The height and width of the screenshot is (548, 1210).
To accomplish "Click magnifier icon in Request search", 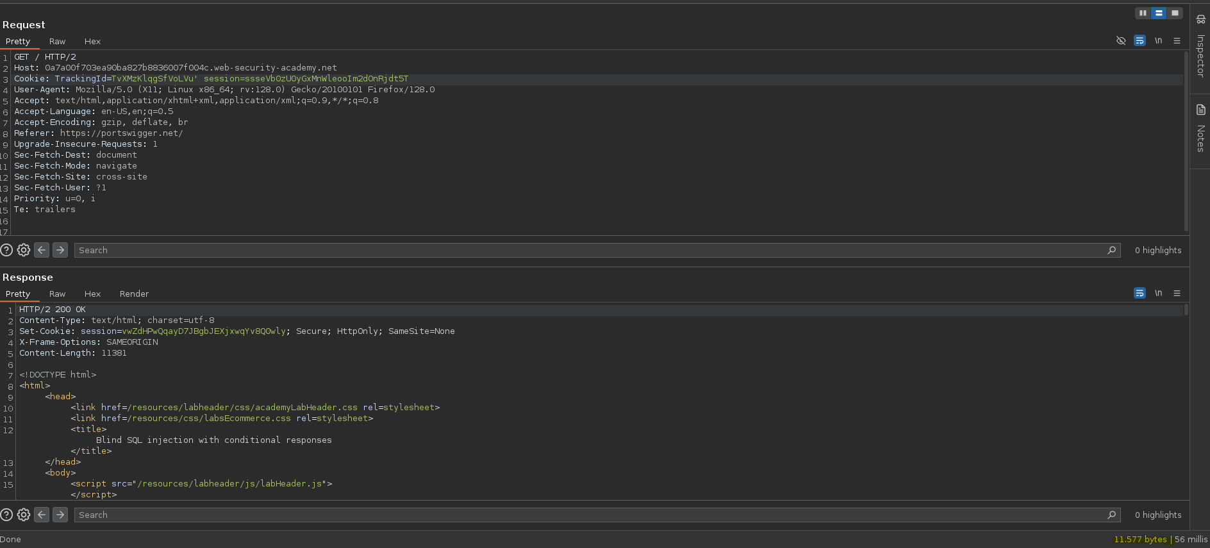I will pos(1112,250).
